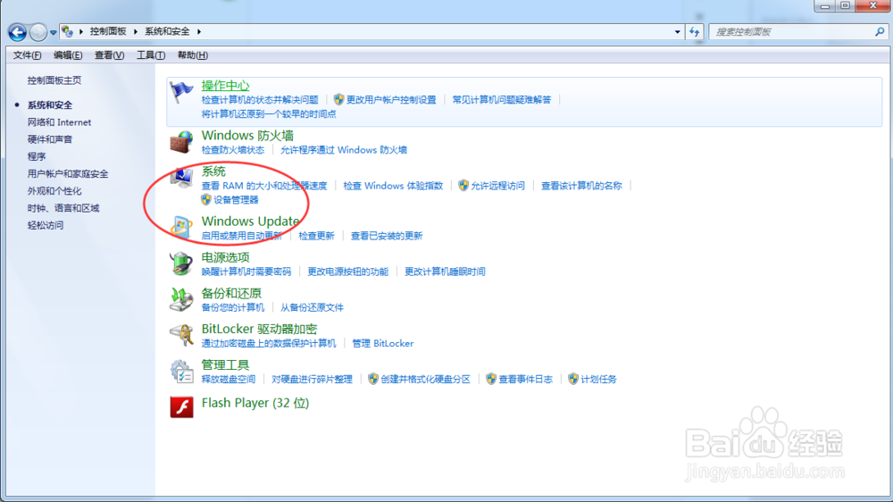Open the 帮助(H) menu
This screenshot has width=893, height=502.
pos(193,55)
